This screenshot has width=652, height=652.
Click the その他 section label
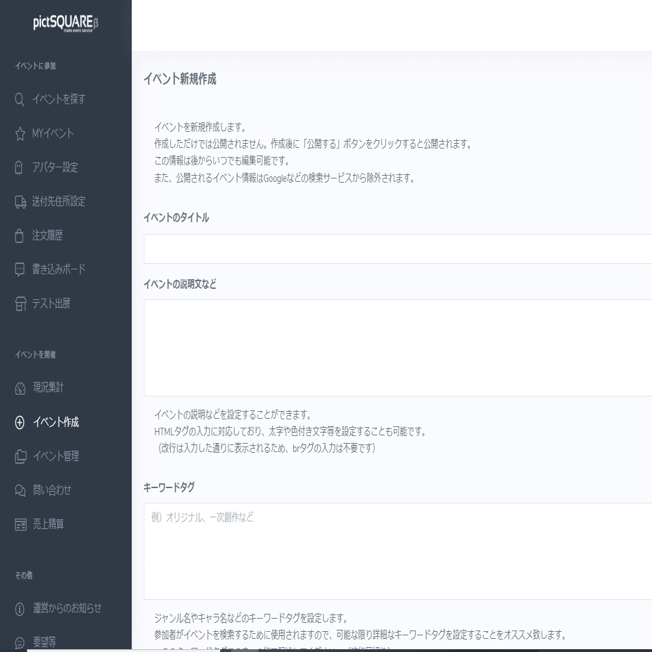click(x=24, y=576)
